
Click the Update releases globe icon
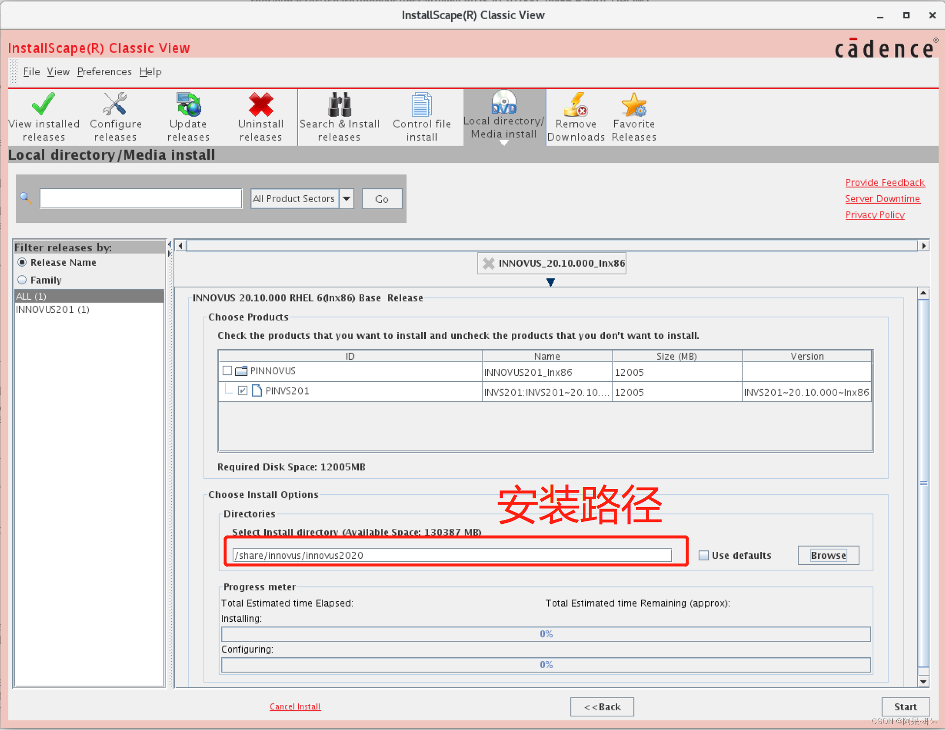coord(188,104)
